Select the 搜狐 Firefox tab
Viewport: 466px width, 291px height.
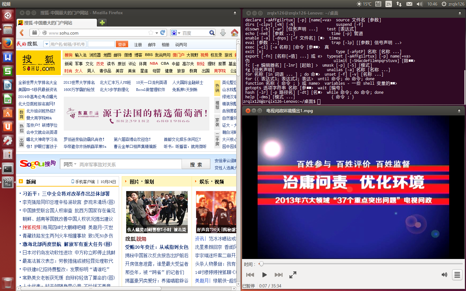pos(57,23)
